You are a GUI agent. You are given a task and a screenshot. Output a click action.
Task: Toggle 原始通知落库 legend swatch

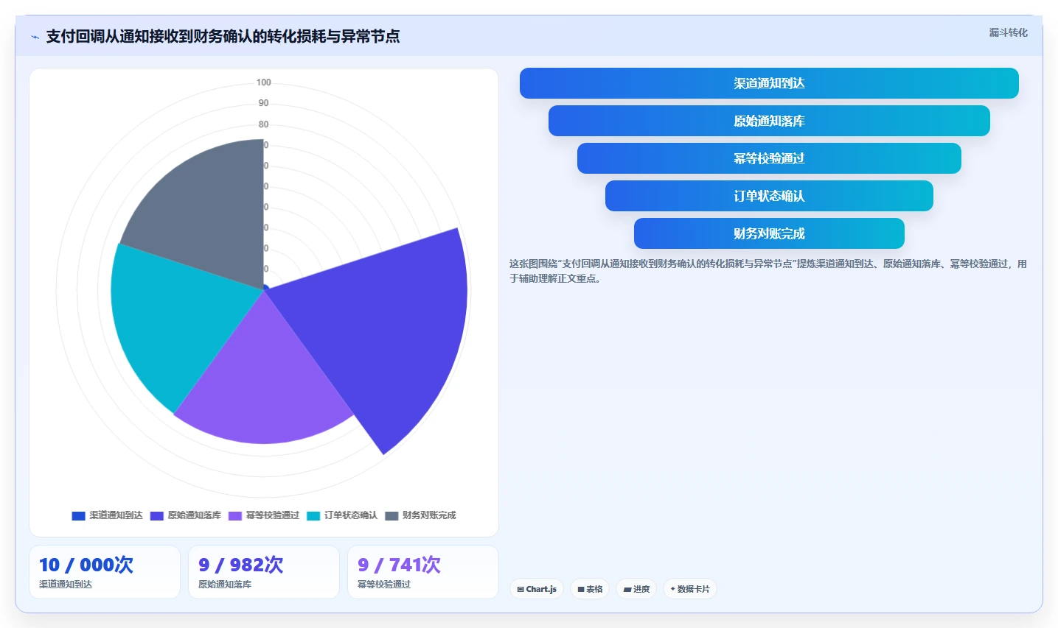pos(157,515)
